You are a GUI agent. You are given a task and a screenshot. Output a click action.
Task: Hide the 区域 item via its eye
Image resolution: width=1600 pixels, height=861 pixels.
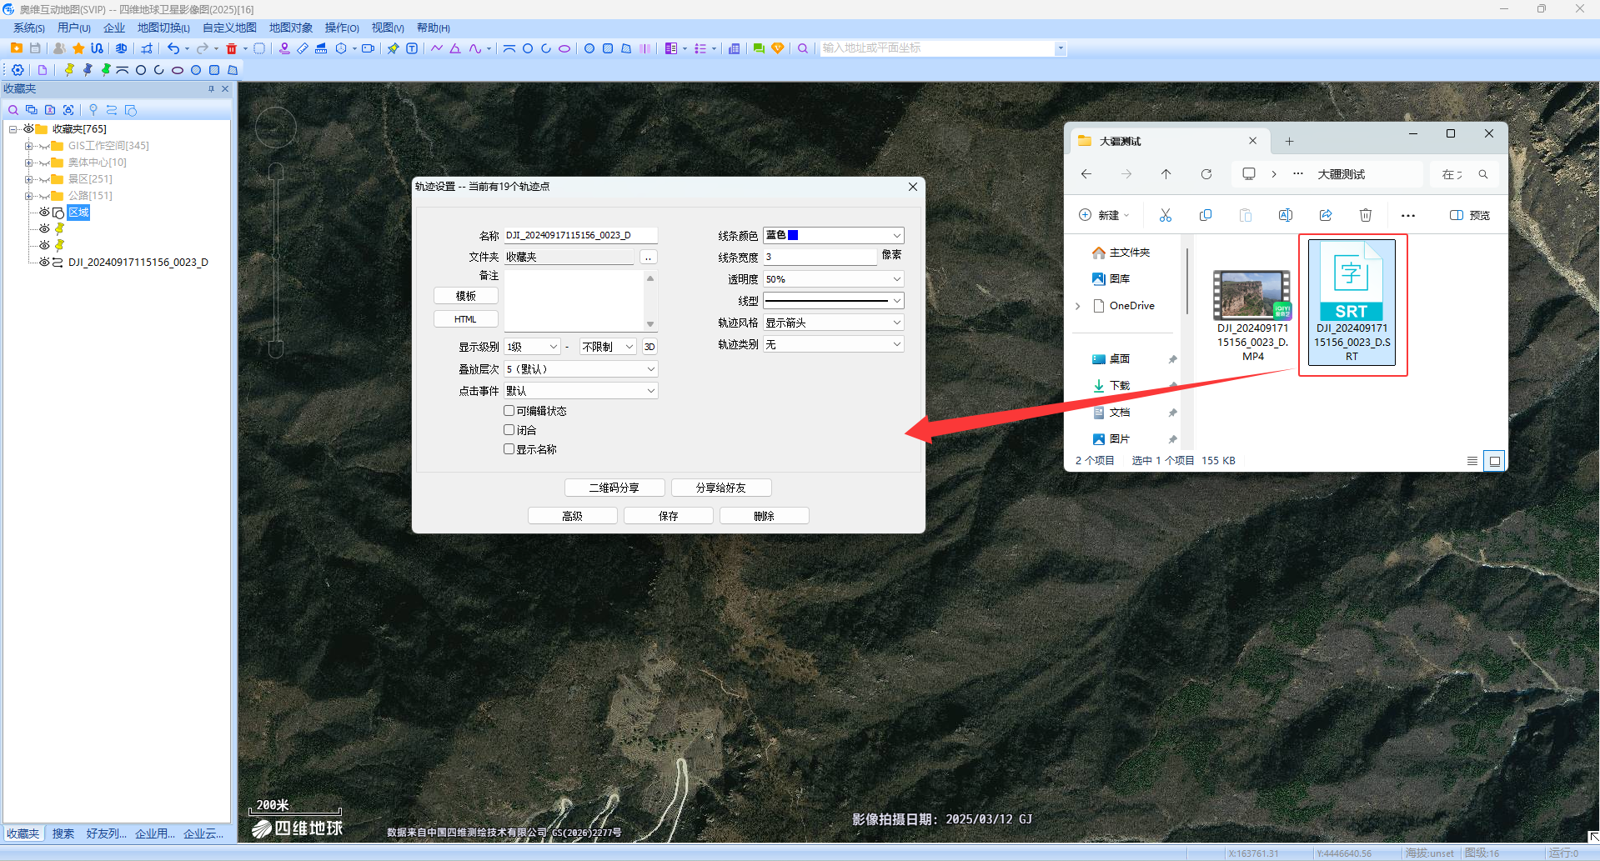point(44,213)
